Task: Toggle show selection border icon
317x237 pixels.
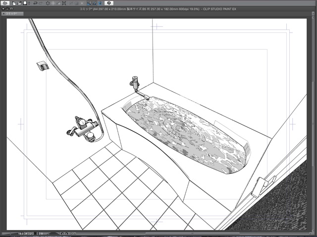Action: pyautogui.click(x=82, y=3)
